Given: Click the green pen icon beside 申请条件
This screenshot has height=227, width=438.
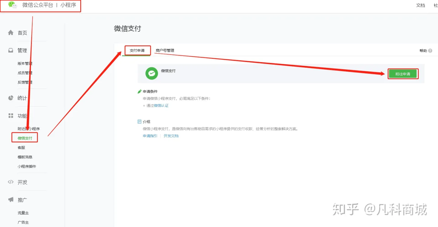Looking at the screenshot, I should click(139, 91).
